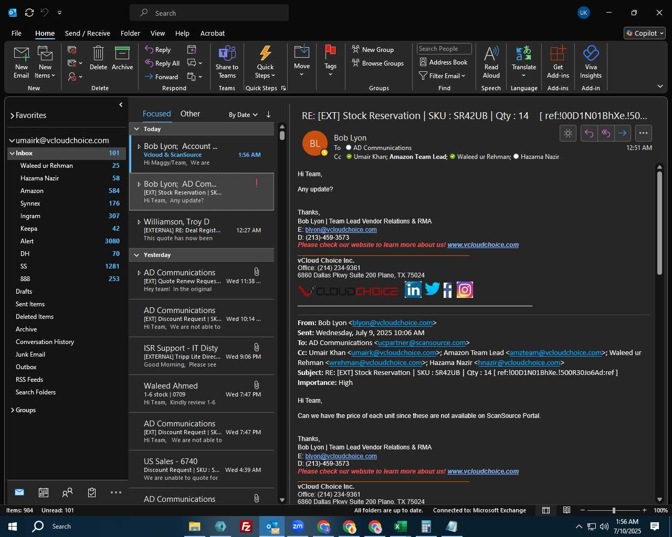Click the zoom out minus button
The image size is (672, 537).
coord(582,510)
